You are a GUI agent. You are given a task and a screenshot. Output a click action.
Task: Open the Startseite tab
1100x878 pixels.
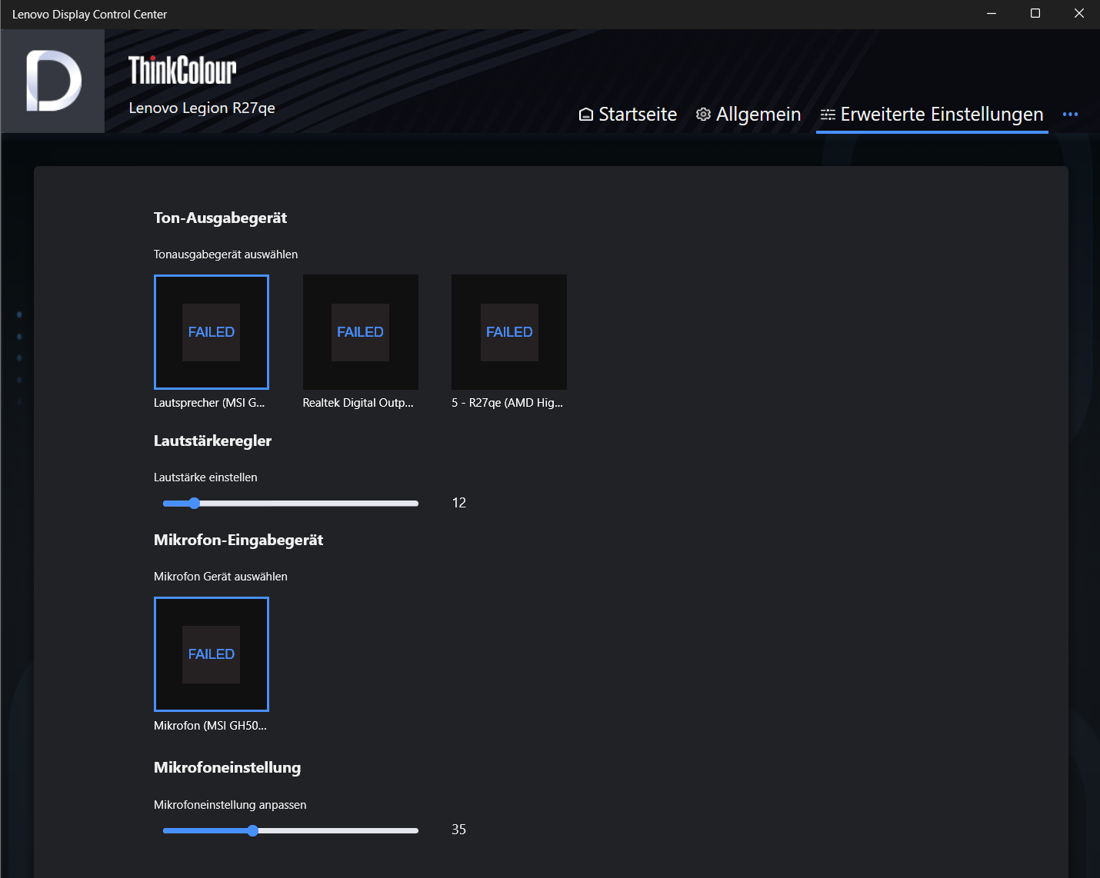(628, 115)
